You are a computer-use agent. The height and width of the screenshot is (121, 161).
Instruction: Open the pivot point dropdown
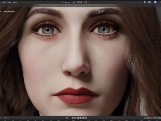click(x=74, y=2)
